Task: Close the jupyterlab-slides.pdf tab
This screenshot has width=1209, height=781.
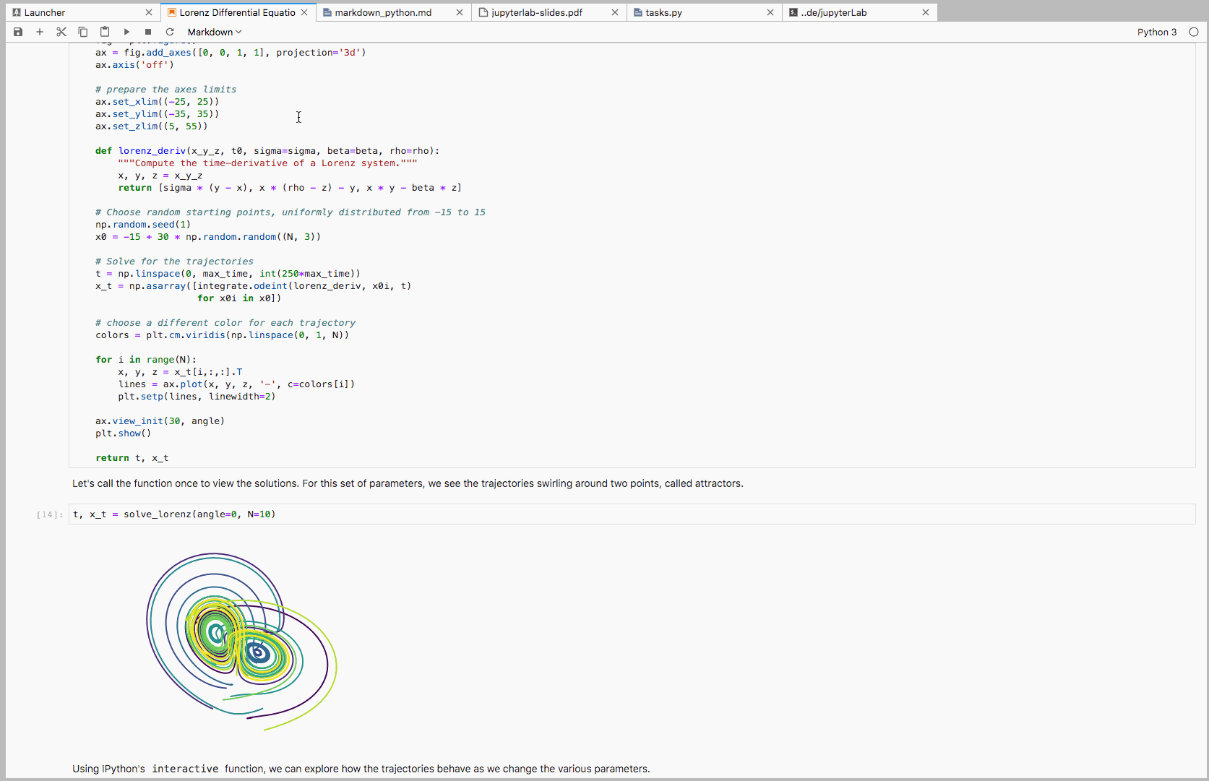Action: point(615,12)
